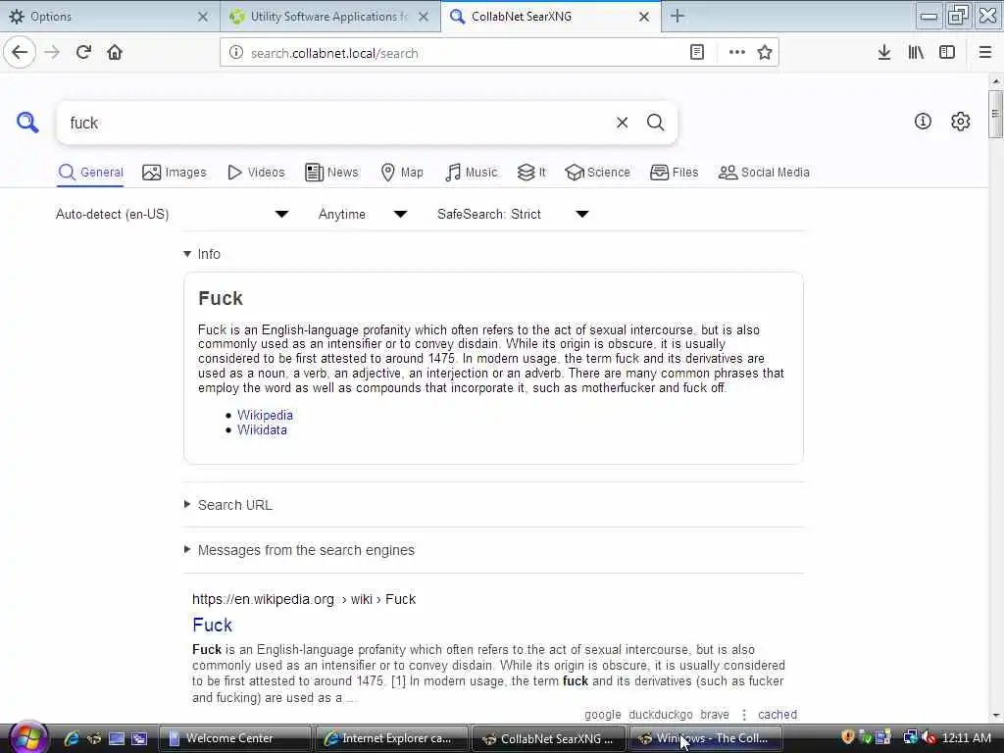Screen dimensions: 1004x753
Task: Click Show Desktop quick launch icon
Action: [117, 738]
